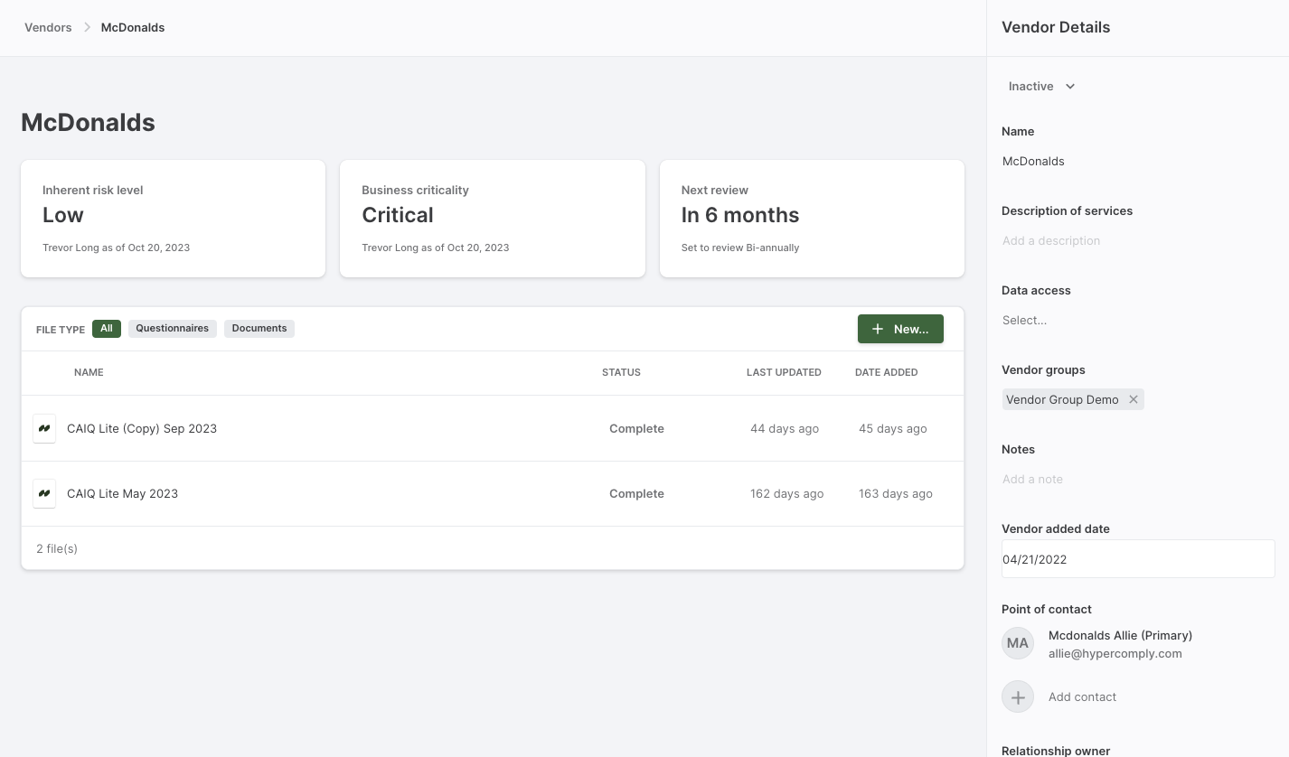Sort by DATE ADDED column header
1289x757 pixels.
point(886,372)
